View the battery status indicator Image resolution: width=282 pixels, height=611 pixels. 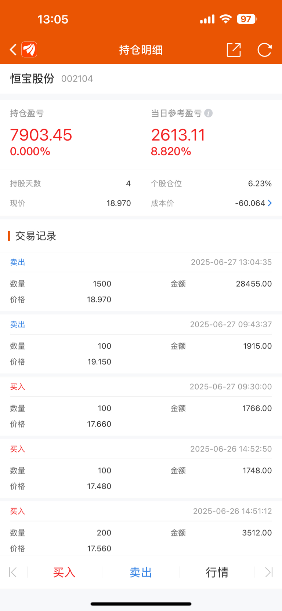coord(247,19)
